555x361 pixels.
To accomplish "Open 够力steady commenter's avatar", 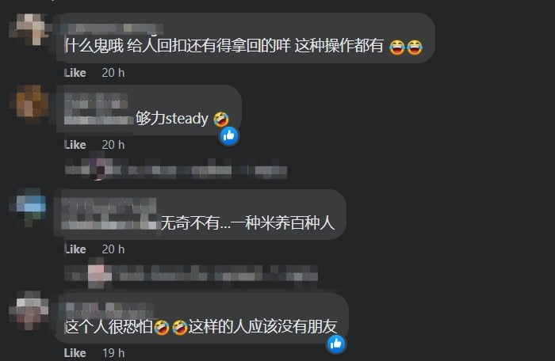I will (x=29, y=104).
